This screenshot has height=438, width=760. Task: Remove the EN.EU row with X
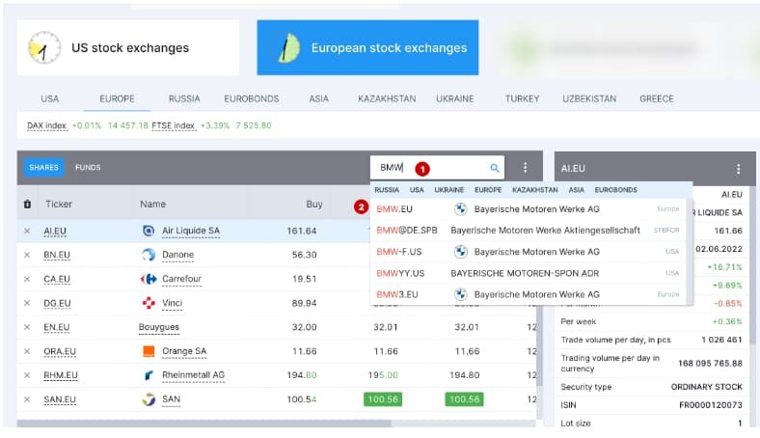coord(27,327)
